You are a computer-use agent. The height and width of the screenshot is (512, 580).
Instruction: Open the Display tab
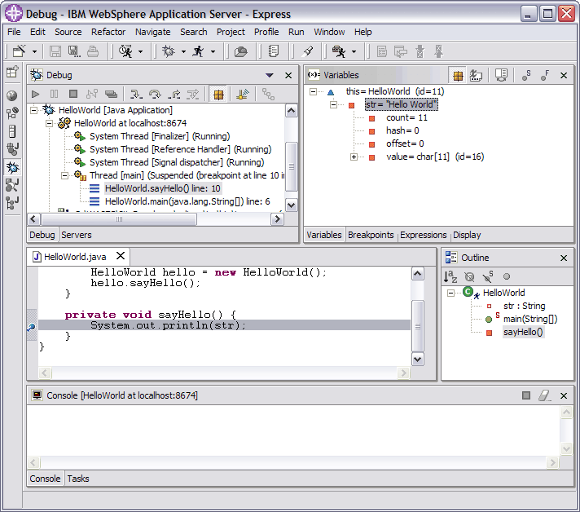click(x=467, y=235)
